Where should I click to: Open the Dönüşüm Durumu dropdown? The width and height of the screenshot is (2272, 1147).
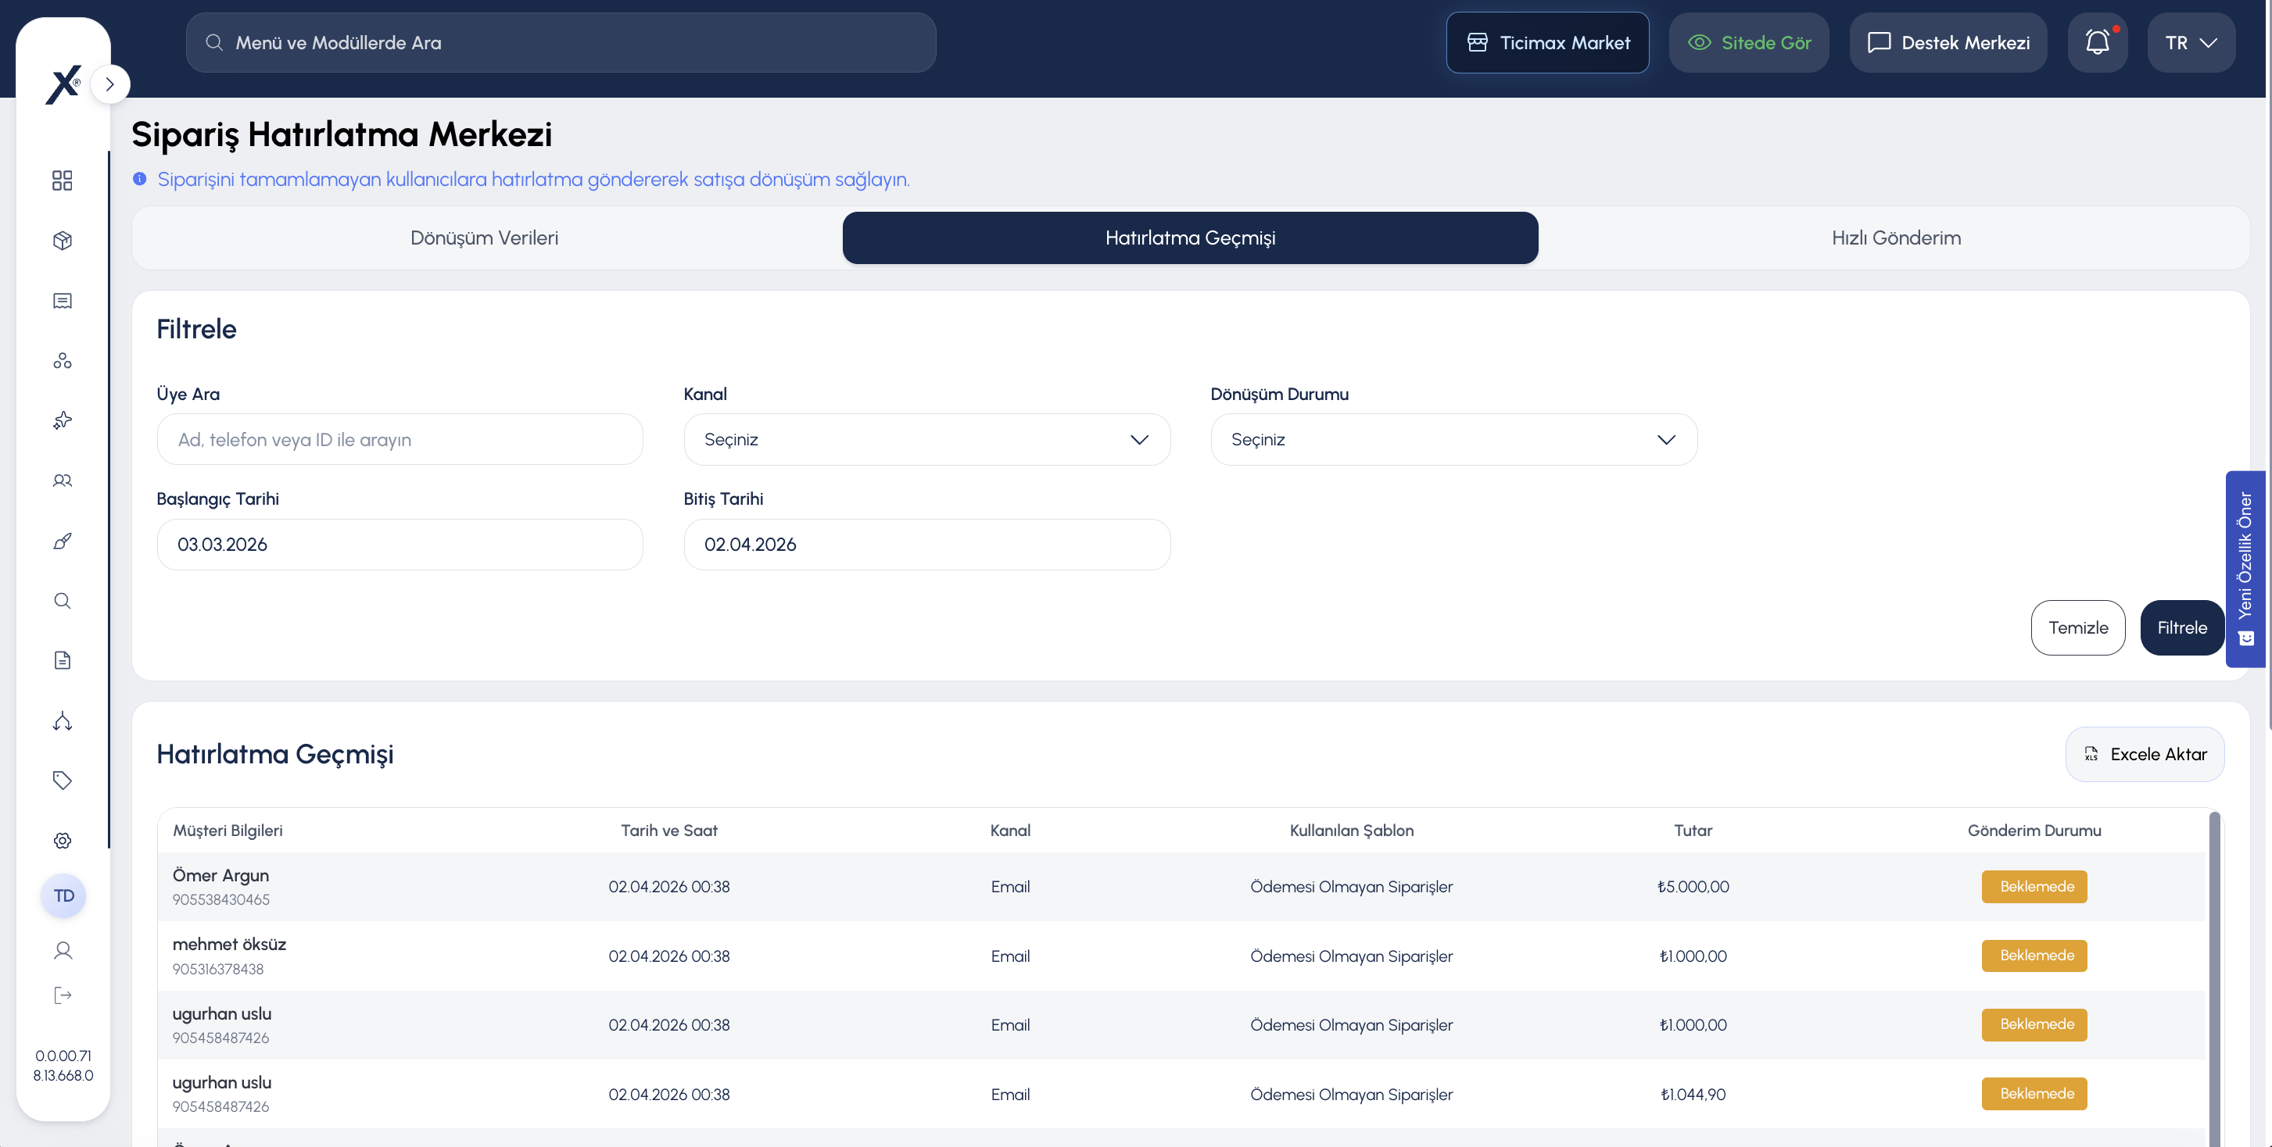pos(1453,439)
